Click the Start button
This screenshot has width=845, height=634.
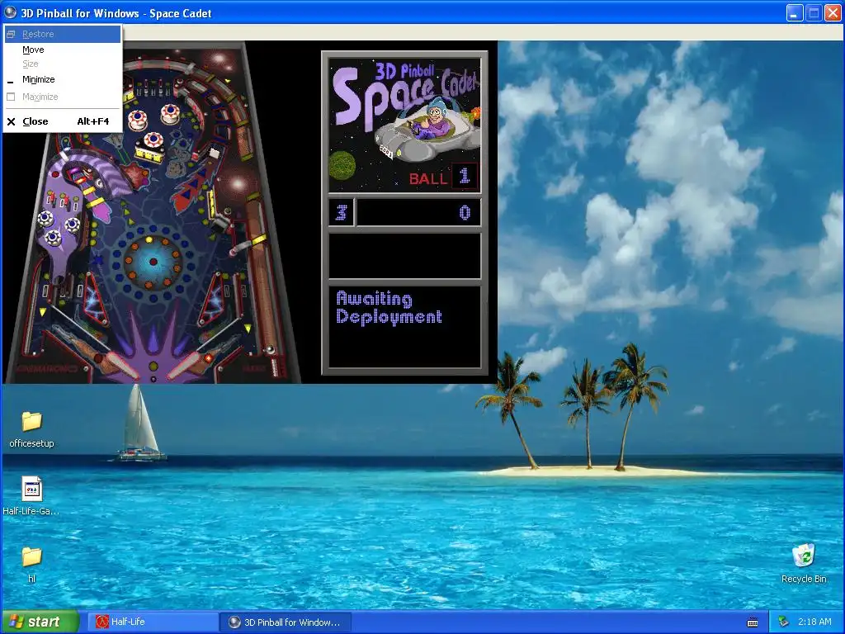pyautogui.click(x=40, y=622)
